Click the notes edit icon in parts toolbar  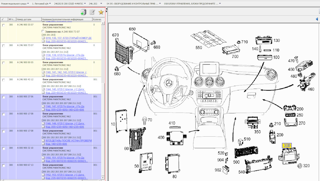coord(92,12)
